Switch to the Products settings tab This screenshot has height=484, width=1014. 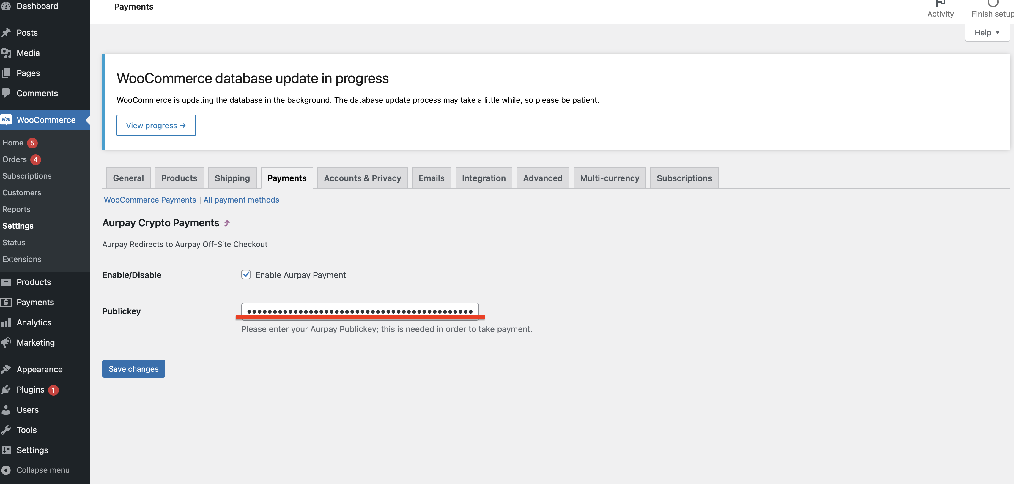click(x=179, y=178)
